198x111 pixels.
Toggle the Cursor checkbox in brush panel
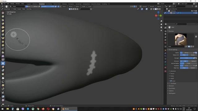pyautogui.click(x=171, y=81)
